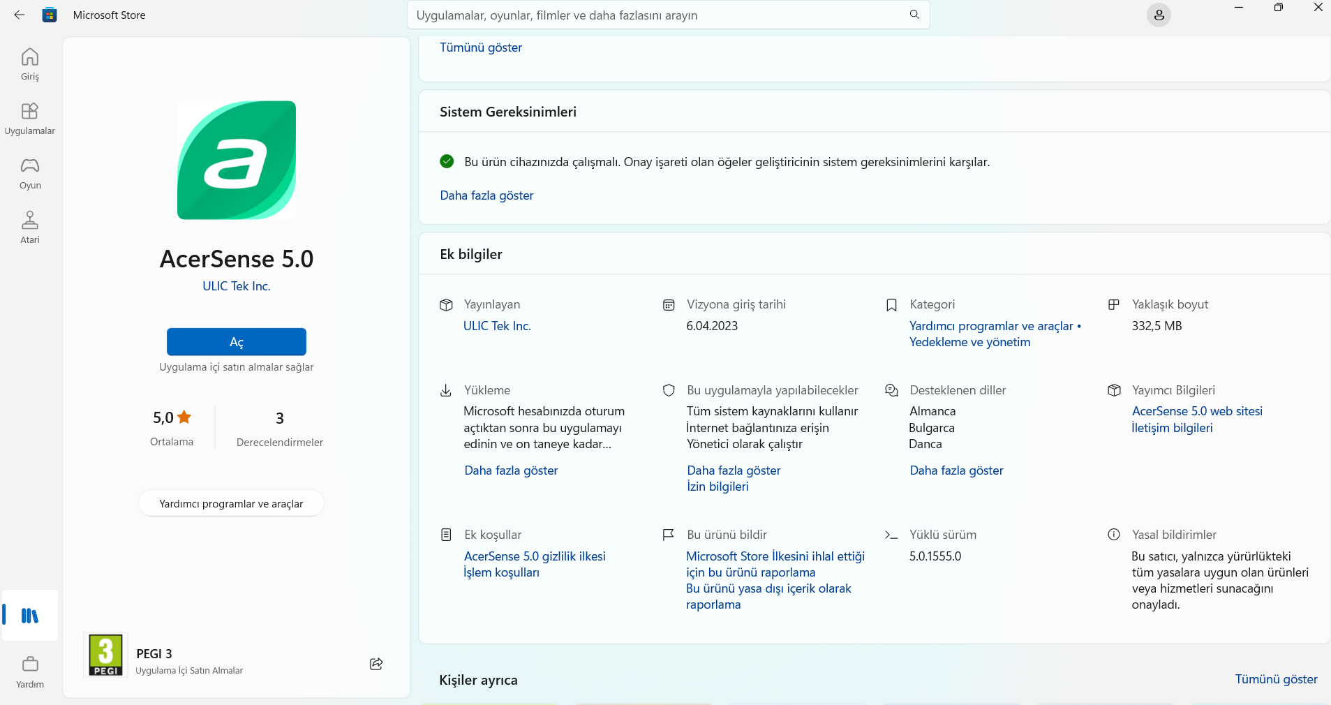Open the Oyun gaming section
Viewport: 1331px width, 705px height.
pos(30,172)
